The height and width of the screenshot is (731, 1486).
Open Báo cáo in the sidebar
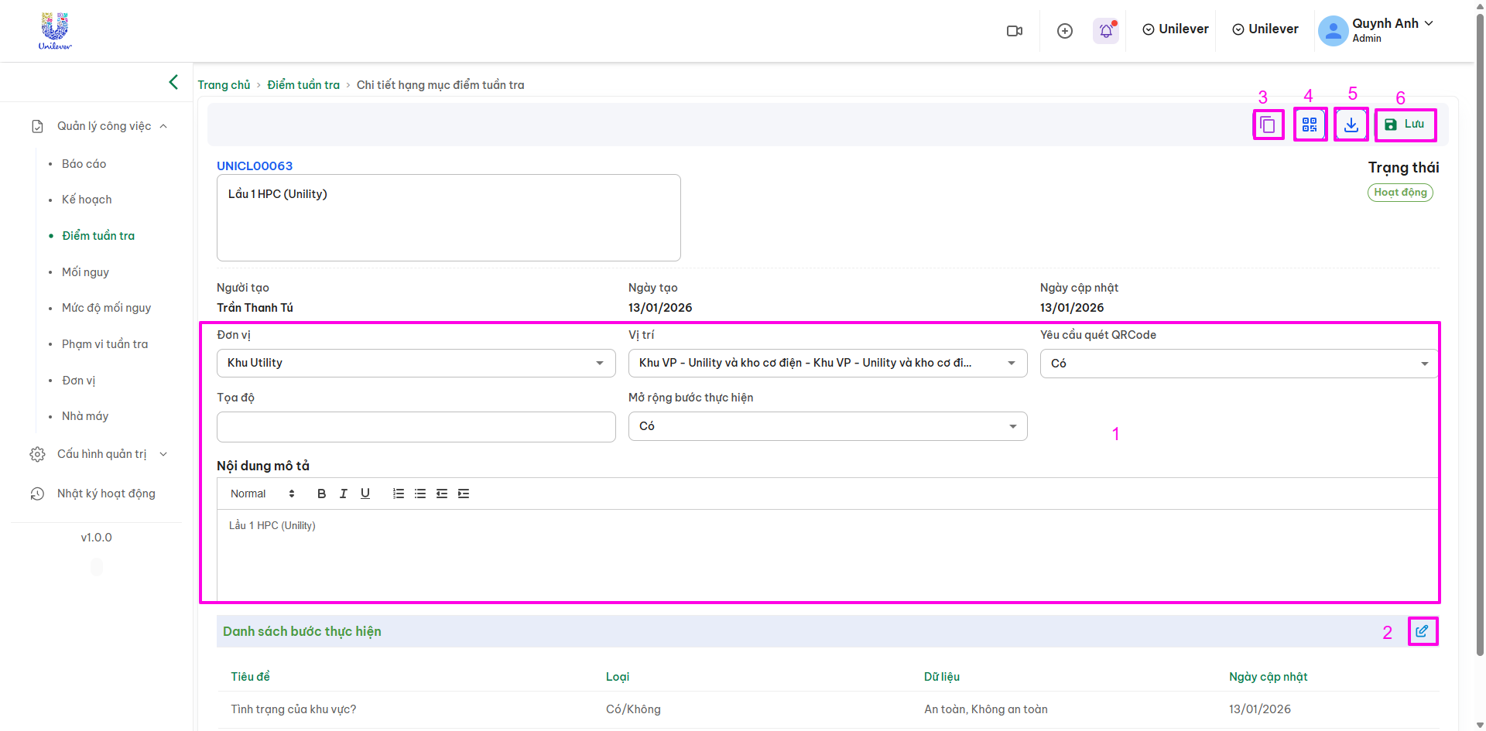click(x=84, y=164)
